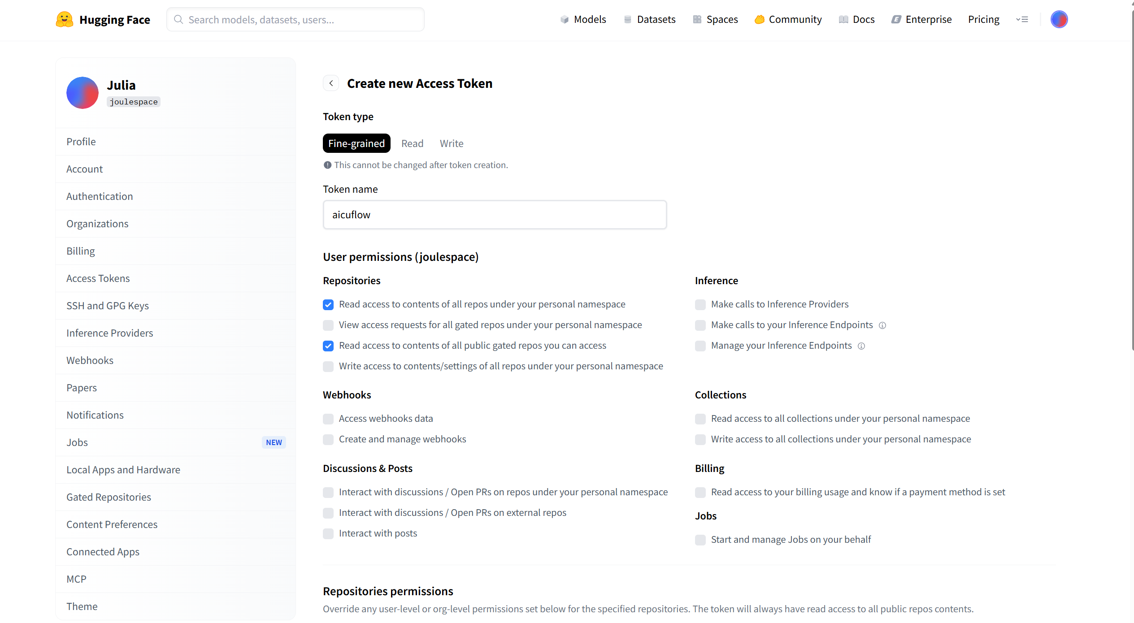Check Start and manage Jobs on your behalf
Viewport: 1134px width, 623px height.
tap(700, 540)
